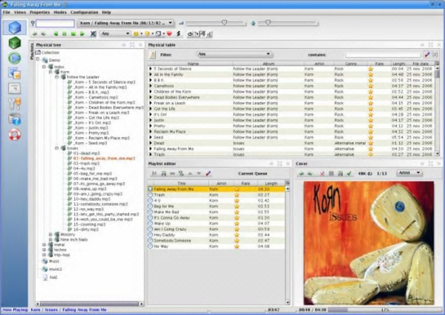Toggle the repeat mode button

point(190,34)
